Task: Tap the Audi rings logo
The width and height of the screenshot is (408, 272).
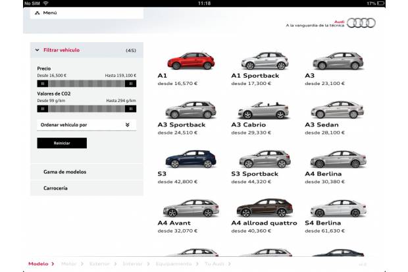Action: [361, 23]
